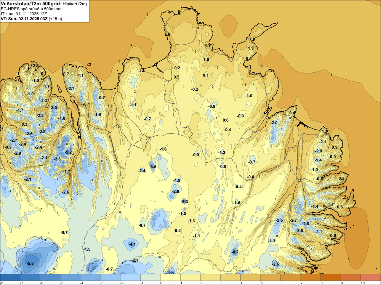
Task: Click the positive value '1.0' on the map
Action: (x=206, y=59)
